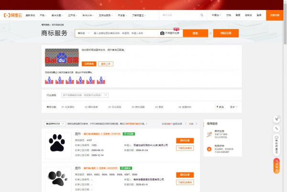Expand the 了解阿里云 navigation menu
The height and width of the screenshot is (192, 287).
(x=139, y=15)
